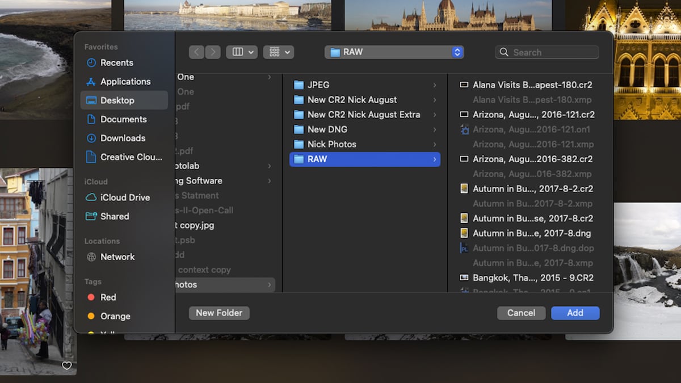Switch to column view
The height and width of the screenshot is (383, 681).
(238, 52)
